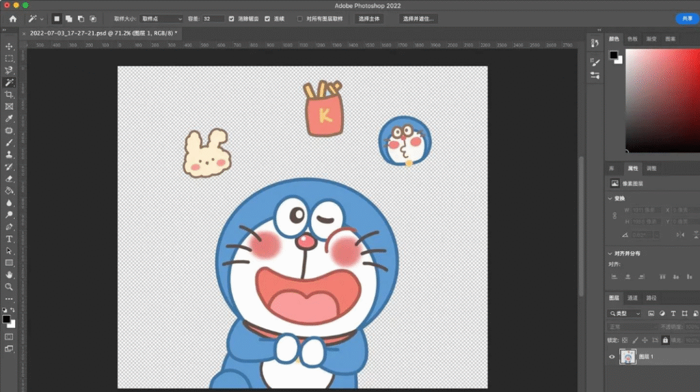Collapse the 变换 section
Screen dimensions: 700x392
(610, 198)
